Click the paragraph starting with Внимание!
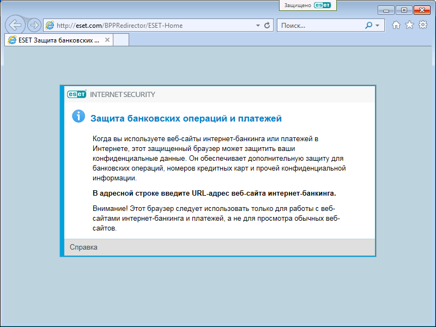The height and width of the screenshot is (327, 436). pyautogui.click(x=216, y=219)
